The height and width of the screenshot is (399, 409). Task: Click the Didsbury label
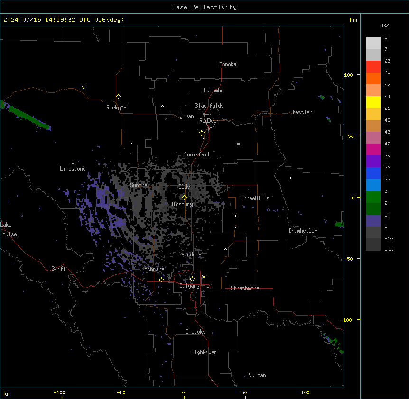point(182,204)
